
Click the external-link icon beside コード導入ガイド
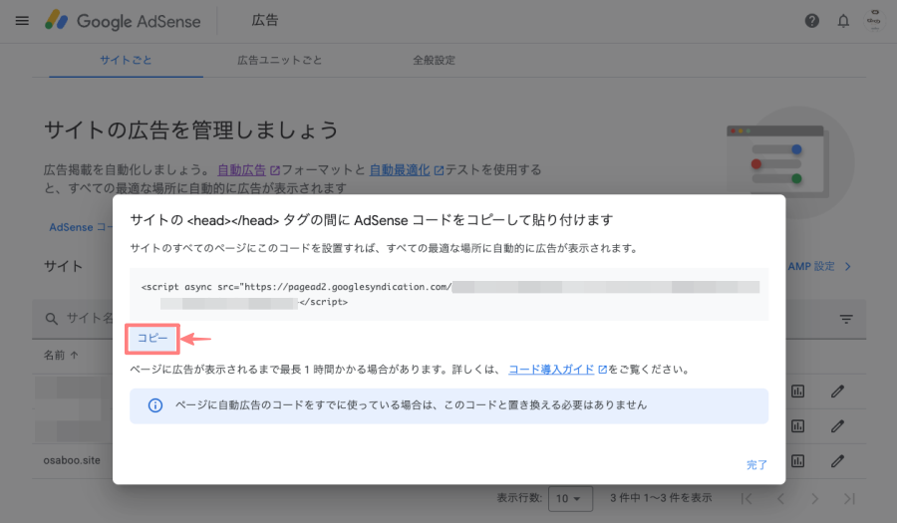tap(602, 370)
